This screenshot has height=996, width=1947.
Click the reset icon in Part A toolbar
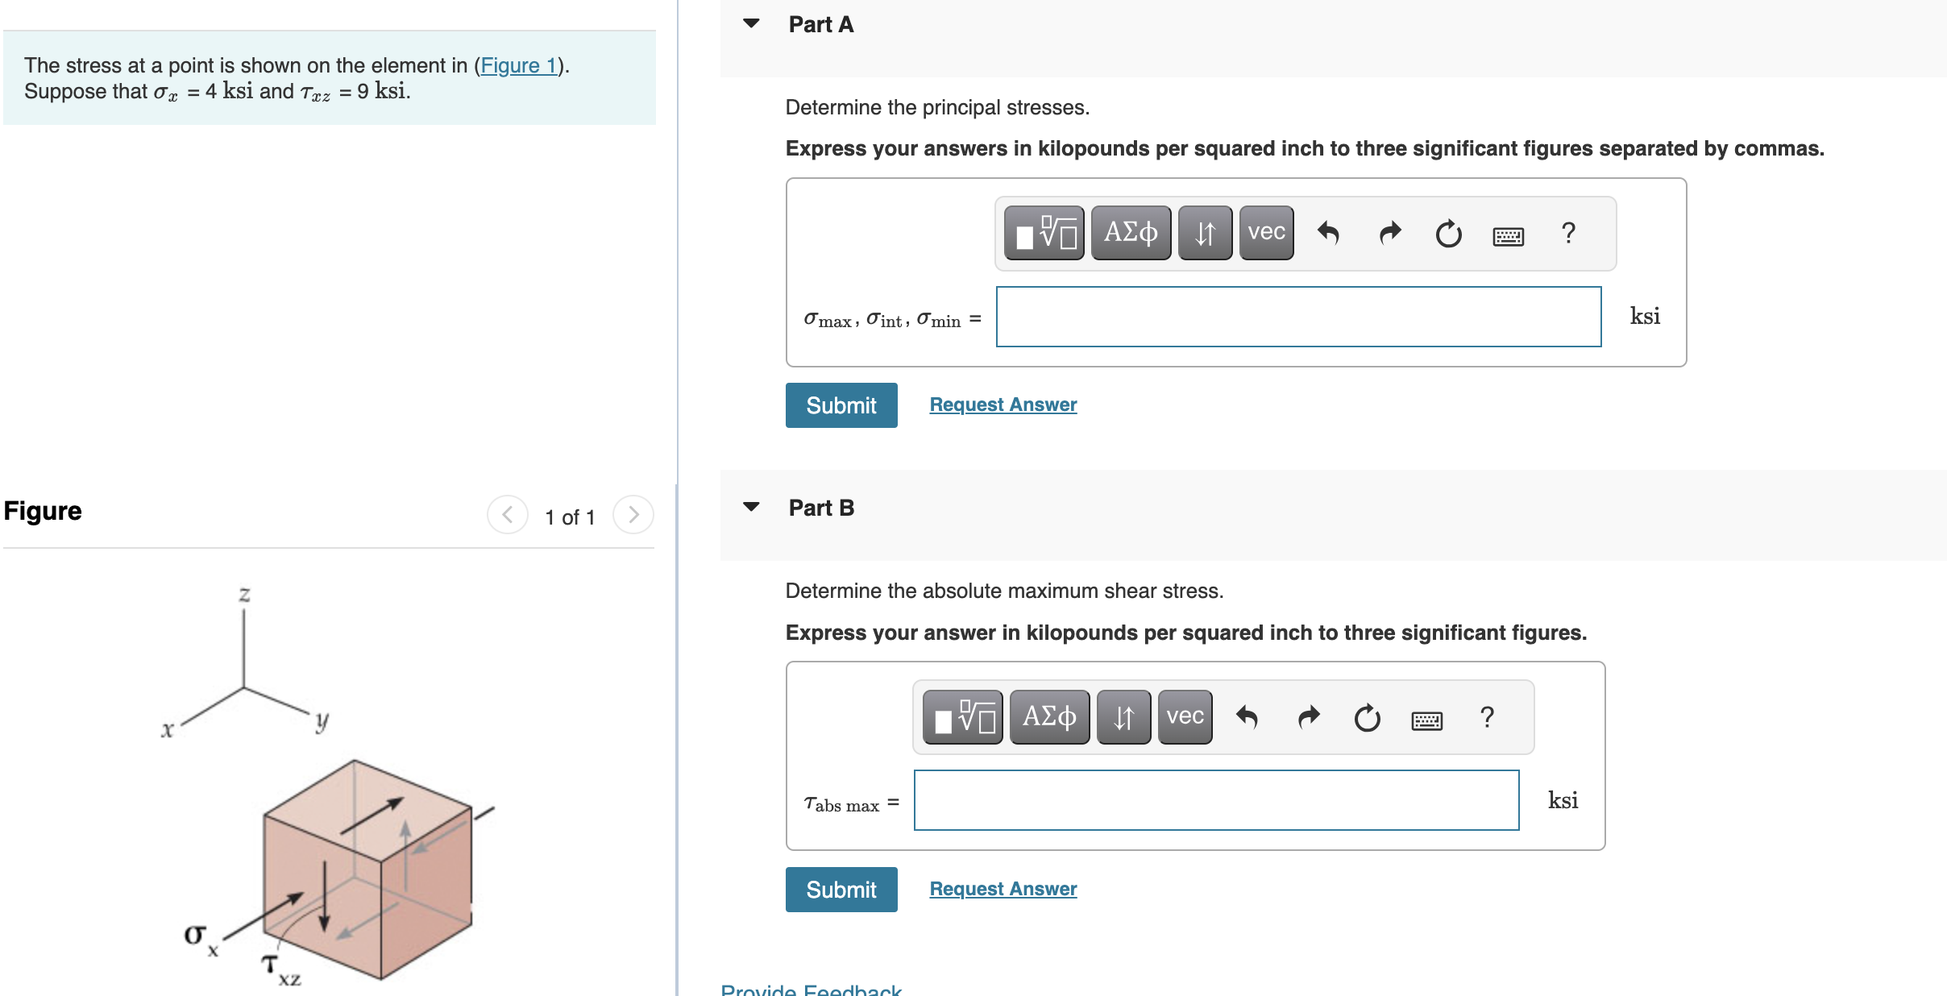[1448, 233]
